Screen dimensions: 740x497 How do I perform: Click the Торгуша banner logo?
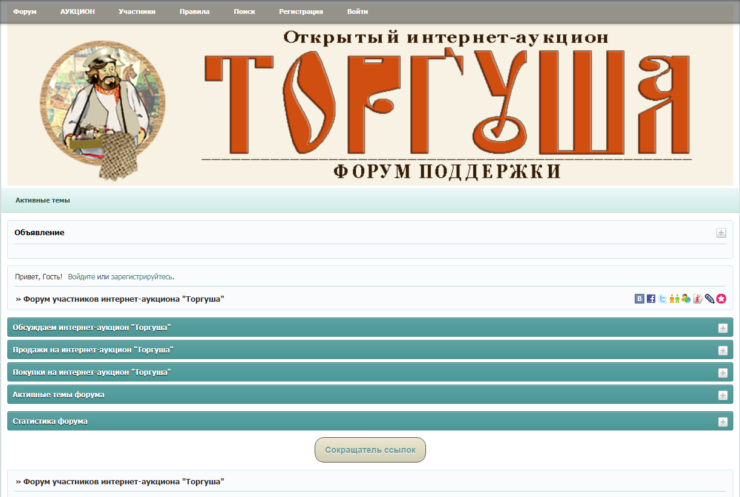pyautogui.click(x=448, y=104)
